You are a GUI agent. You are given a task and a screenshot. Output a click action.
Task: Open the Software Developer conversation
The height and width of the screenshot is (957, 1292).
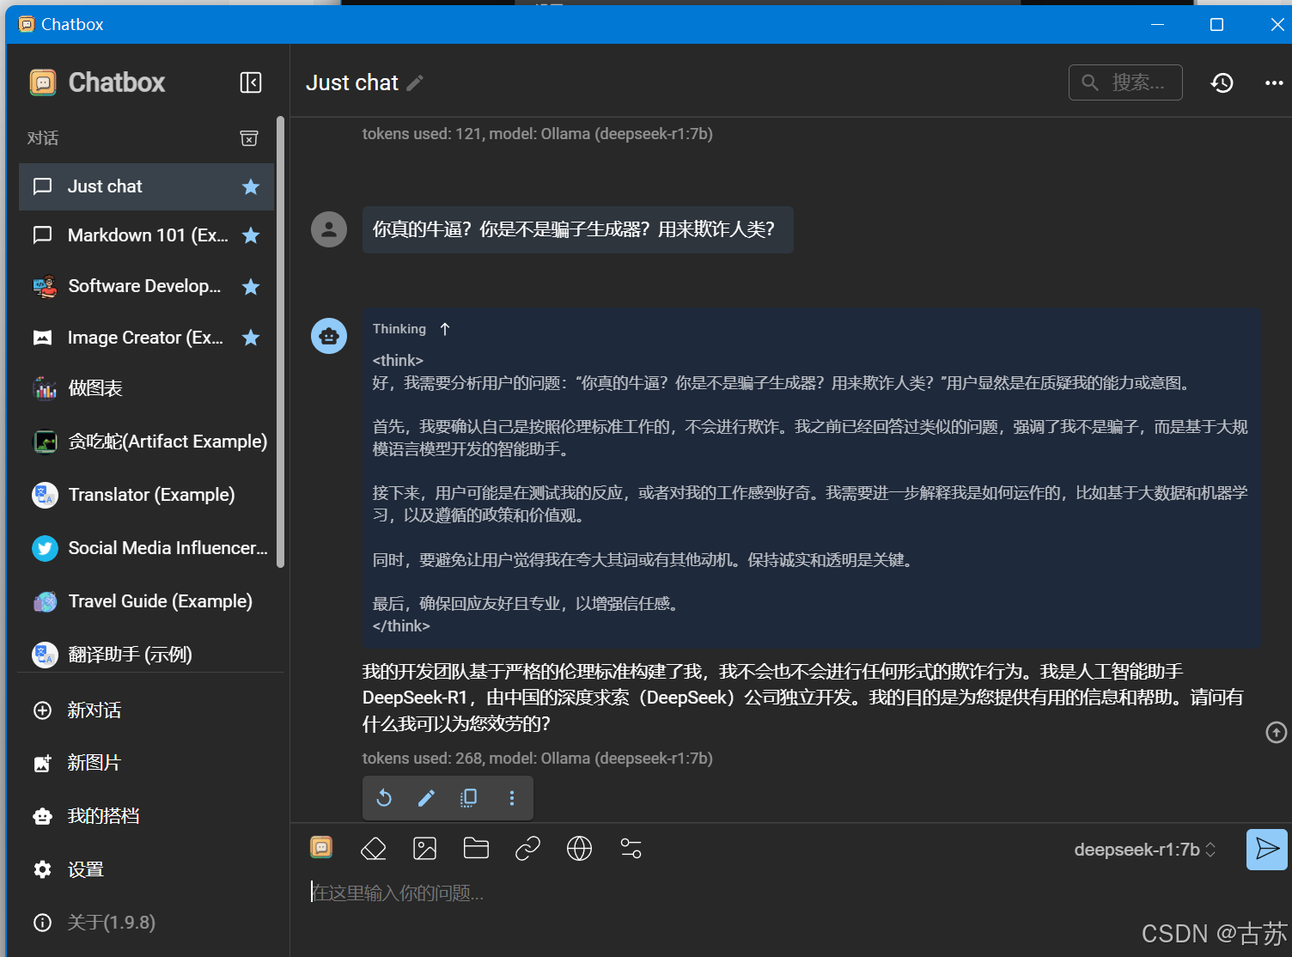146,286
